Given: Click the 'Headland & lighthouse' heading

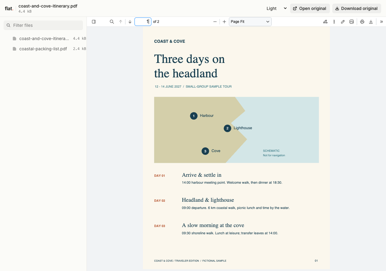Looking at the screenshot, I should [208, 200].
